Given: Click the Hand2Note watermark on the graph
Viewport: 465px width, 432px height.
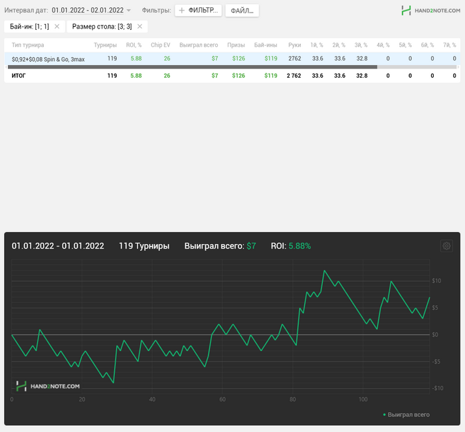Looking at the screenshot, I should [x=48, y=385].
